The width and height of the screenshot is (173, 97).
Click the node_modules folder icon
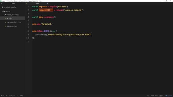(x=6, y=15)
